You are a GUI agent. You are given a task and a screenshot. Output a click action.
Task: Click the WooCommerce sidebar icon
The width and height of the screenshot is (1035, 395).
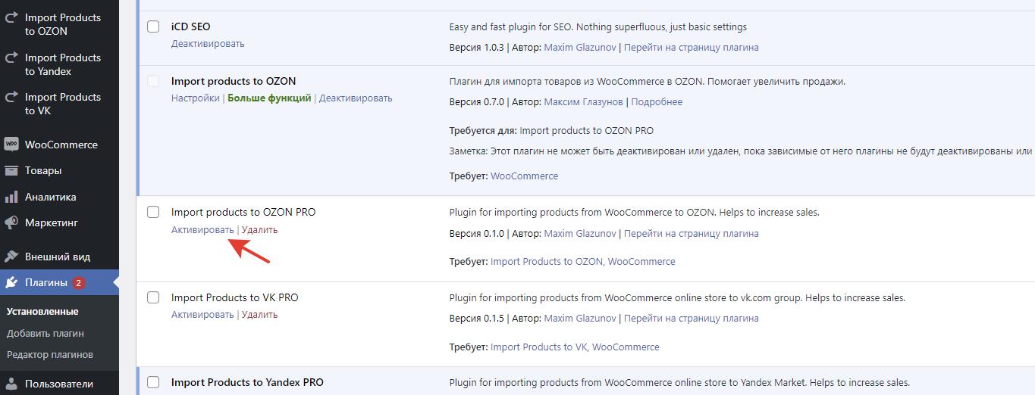[x=11, y=145]
